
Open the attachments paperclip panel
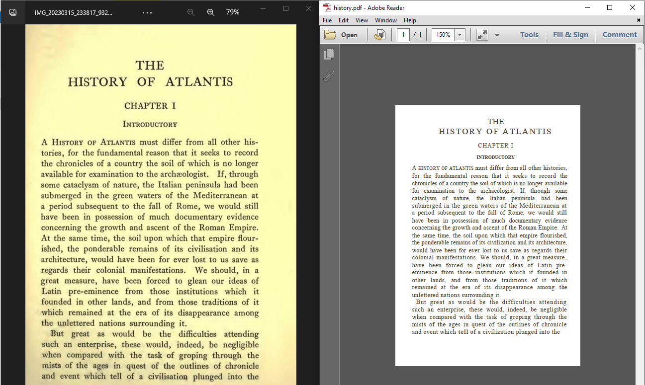[x=329, y=76]
